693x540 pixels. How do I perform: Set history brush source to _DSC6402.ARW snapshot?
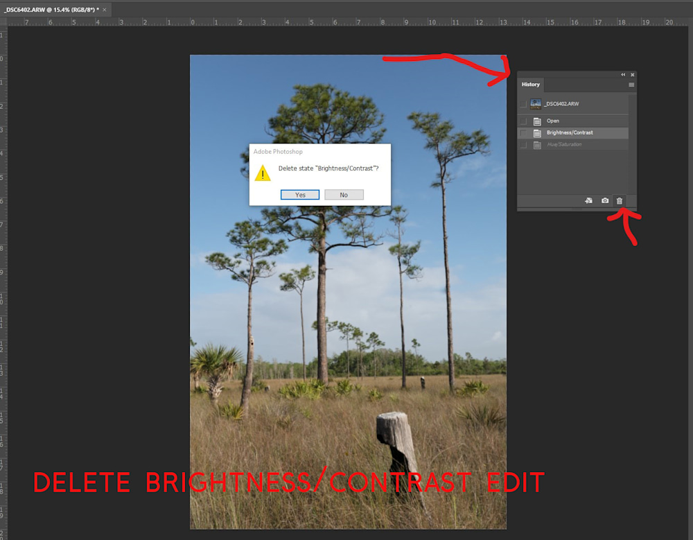523,104
